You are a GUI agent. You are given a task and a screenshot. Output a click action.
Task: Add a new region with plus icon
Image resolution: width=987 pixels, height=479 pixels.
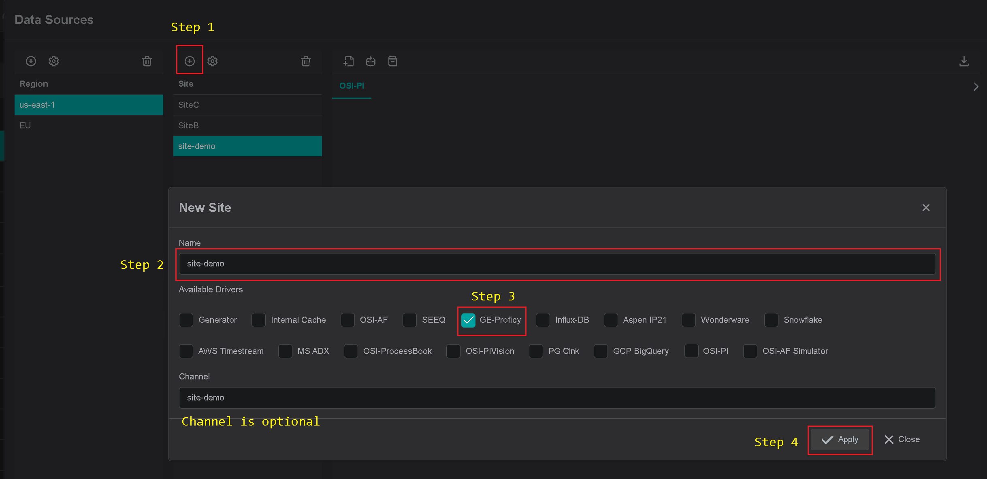tap(31, 61)
